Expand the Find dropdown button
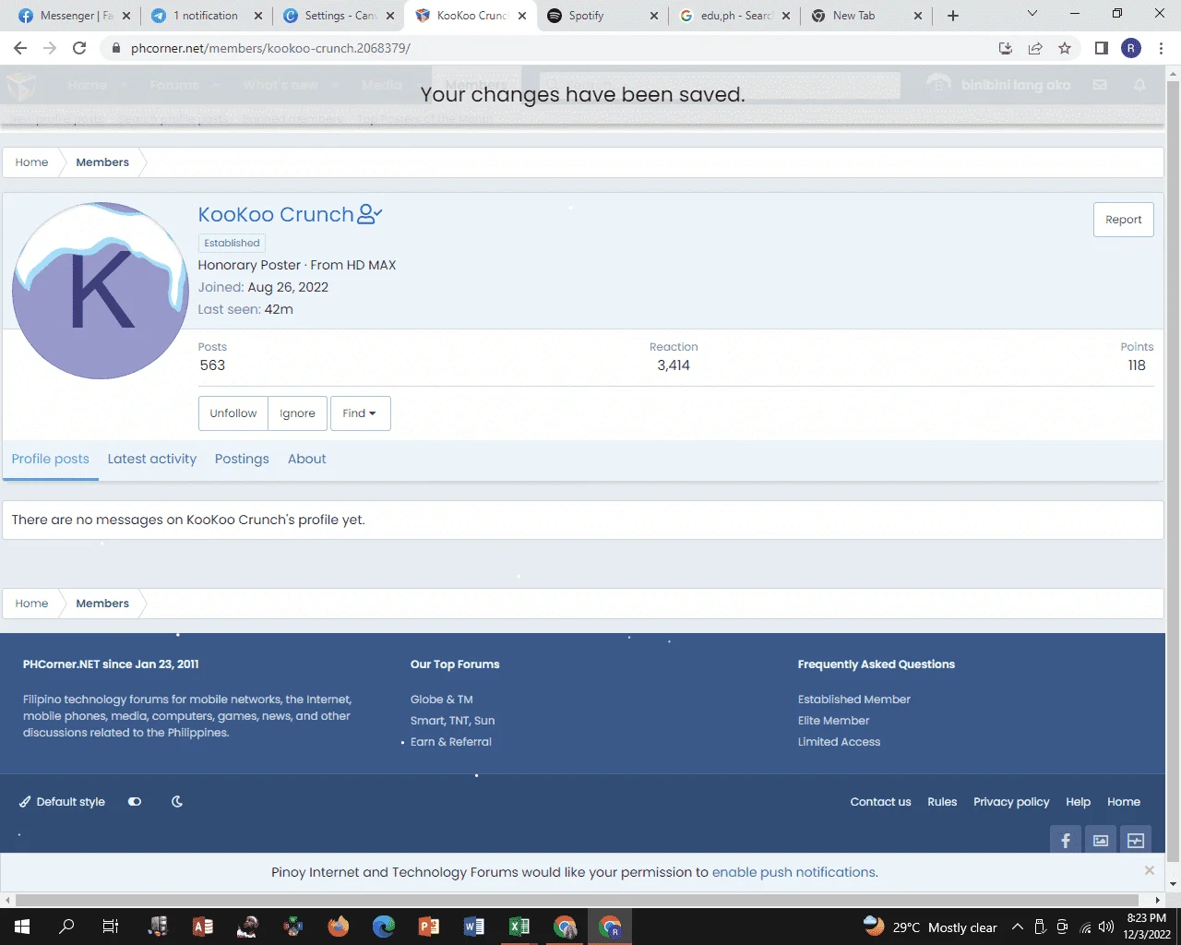1181x945 pixels. [x=360, y=413]
